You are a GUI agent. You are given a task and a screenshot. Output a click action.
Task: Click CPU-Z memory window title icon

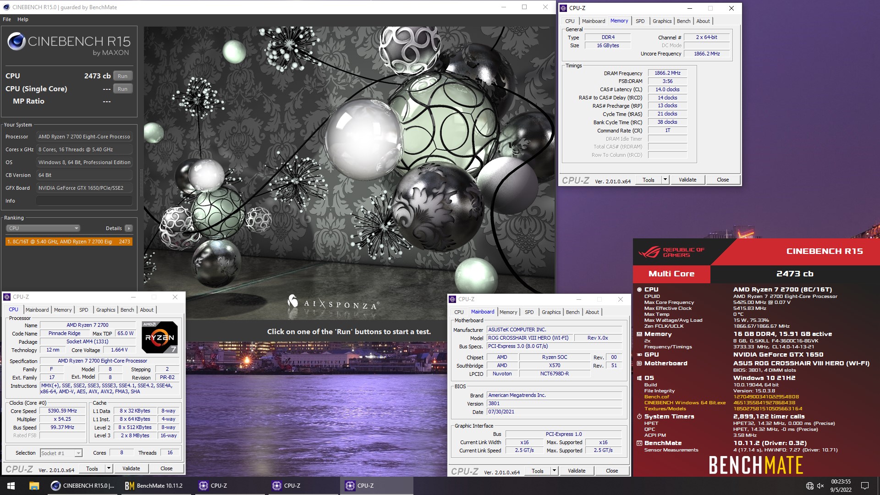(x=564, y=8)
